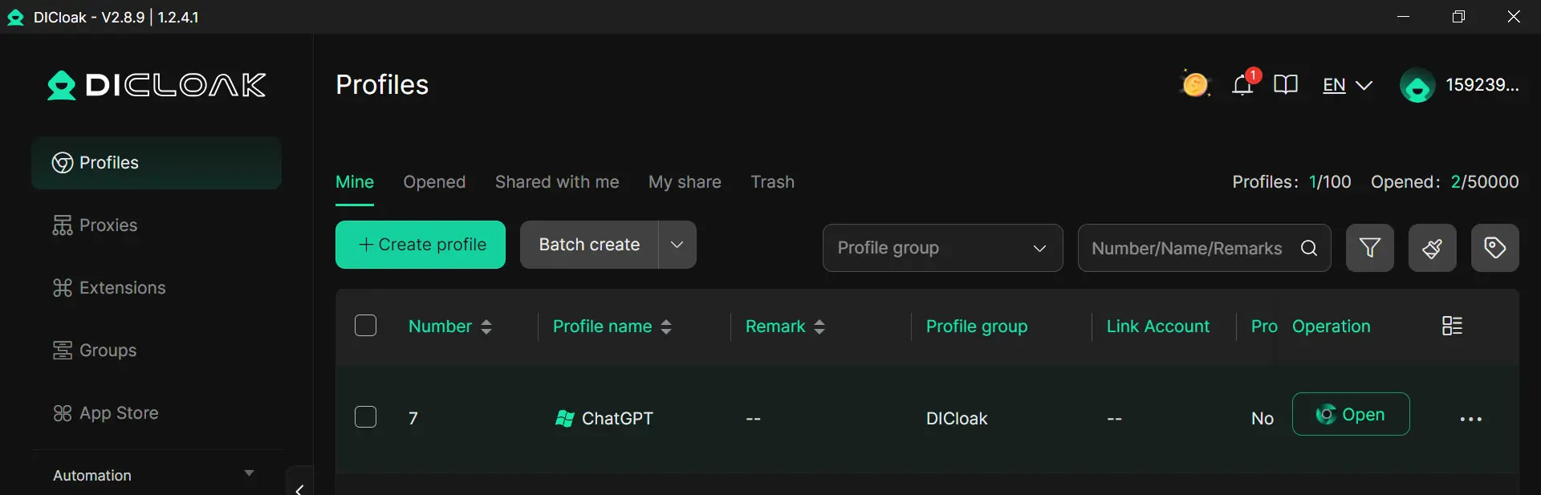Tick the checkbox for profile 7
1541x495 pixels.
pos(365,417)
